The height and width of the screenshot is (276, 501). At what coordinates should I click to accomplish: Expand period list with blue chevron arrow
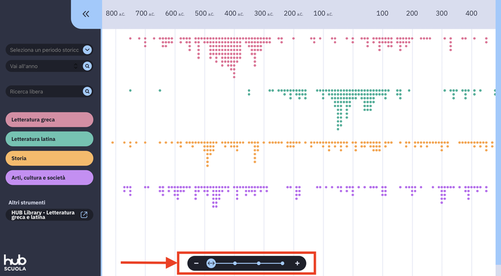pos(87,50)
